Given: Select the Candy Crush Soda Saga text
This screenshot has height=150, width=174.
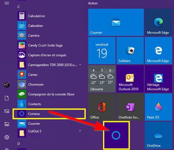Looking at the screenshot, I should click(x=45, y=45).
